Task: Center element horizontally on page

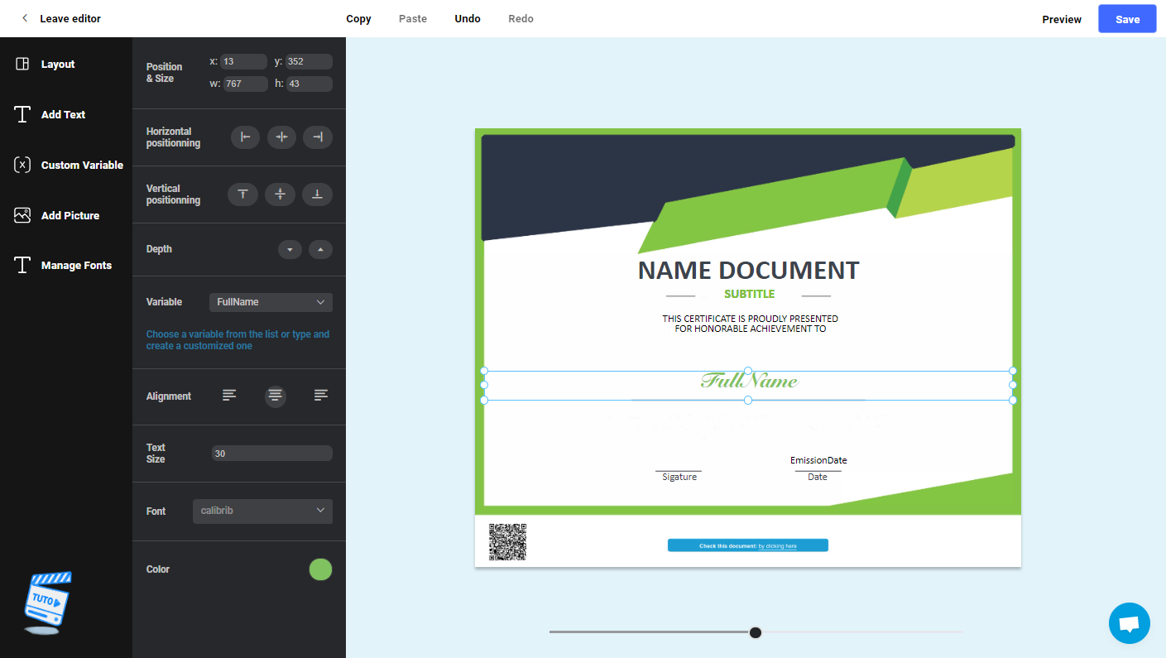Action: click(x=281, y=137)
